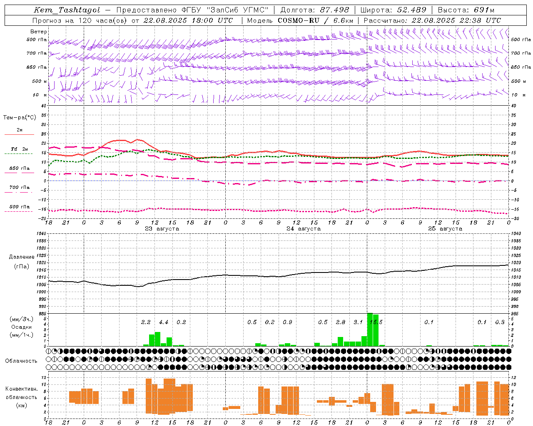Click the 2.8 precipitation total value
The image size is (533, 426).
(x=341, y=322)
